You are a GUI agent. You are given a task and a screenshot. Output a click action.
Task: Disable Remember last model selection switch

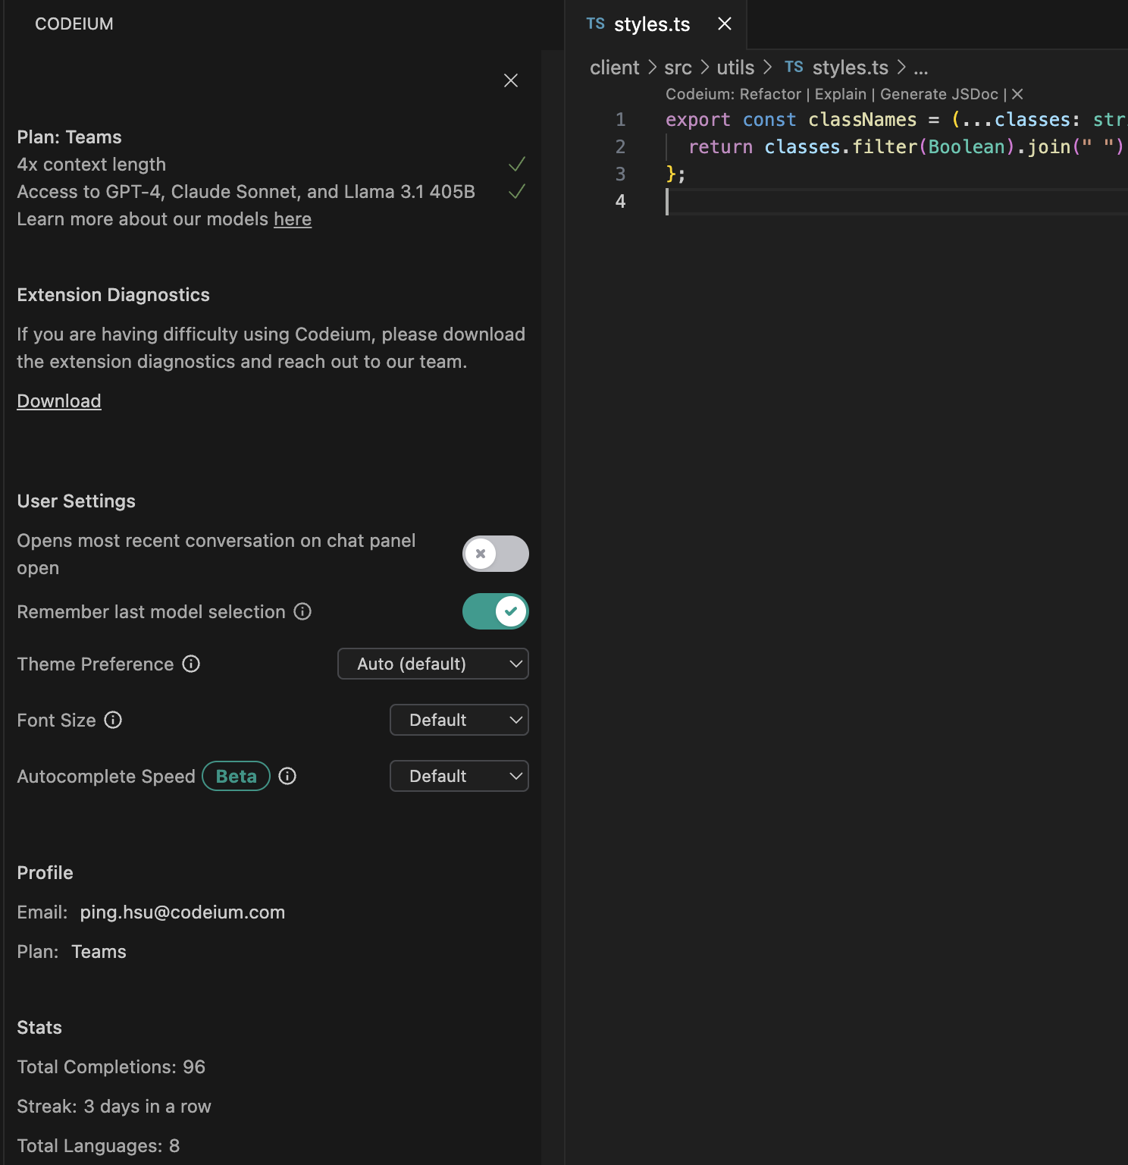coord(496,611)
